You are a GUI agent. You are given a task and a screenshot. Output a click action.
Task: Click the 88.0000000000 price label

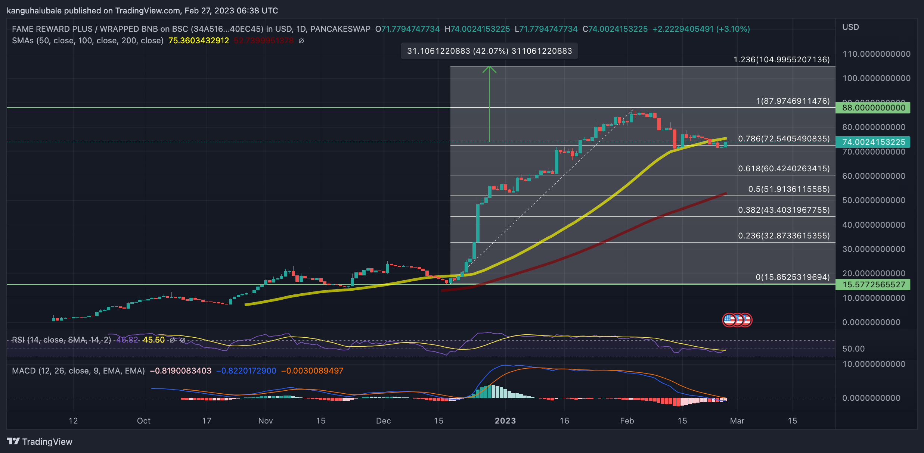click(x=874, y=108)
